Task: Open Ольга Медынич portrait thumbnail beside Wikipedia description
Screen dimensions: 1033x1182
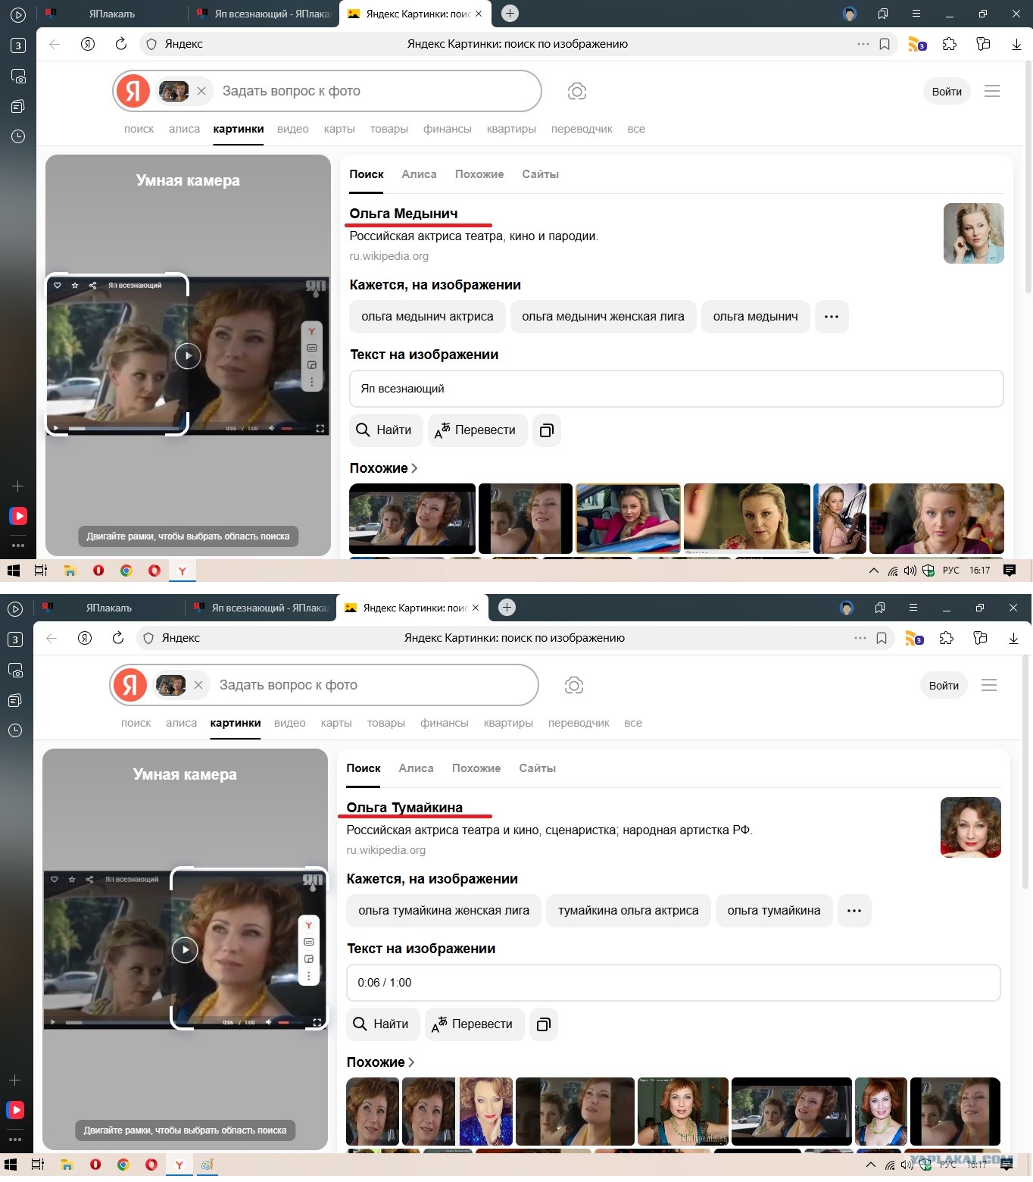Action: tap(974, 233)
